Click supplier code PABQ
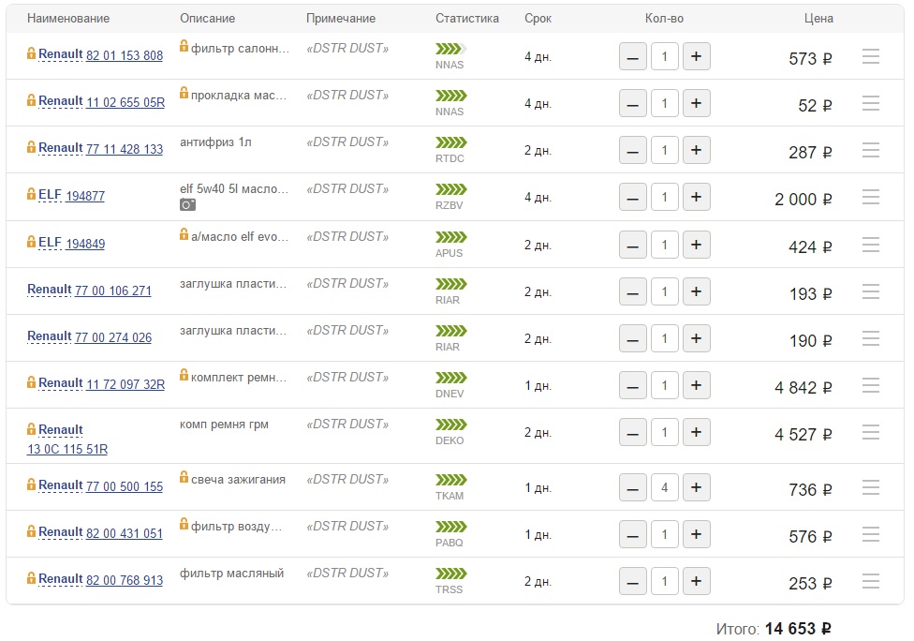 point(450,543)
